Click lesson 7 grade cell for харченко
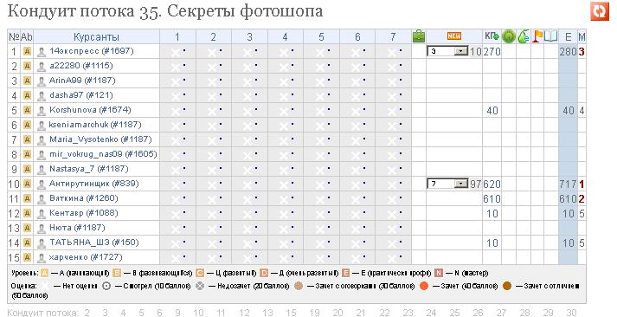This screenshot has height=317, width=617. [x=393, y=257]
